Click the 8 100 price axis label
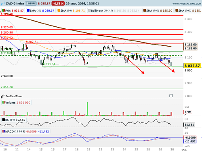The width and height of the screenshot is (202, 152). [x=188, y=58]
